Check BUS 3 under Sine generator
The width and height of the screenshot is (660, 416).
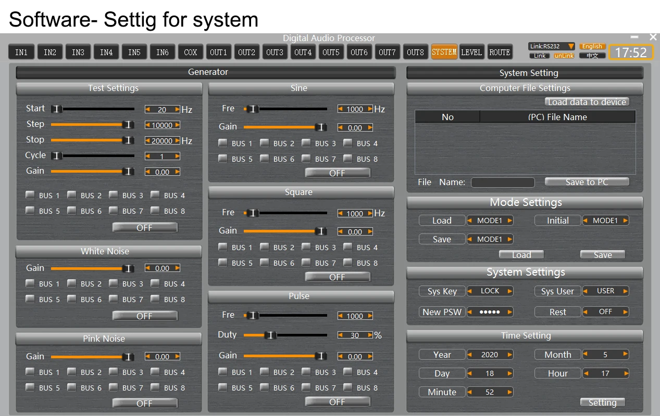click(306, 143)
